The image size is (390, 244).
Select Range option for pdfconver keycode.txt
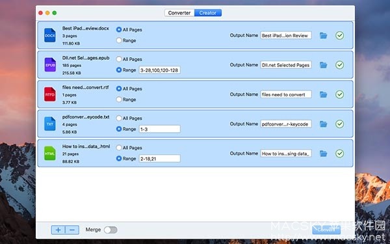(x=119, y=129)
